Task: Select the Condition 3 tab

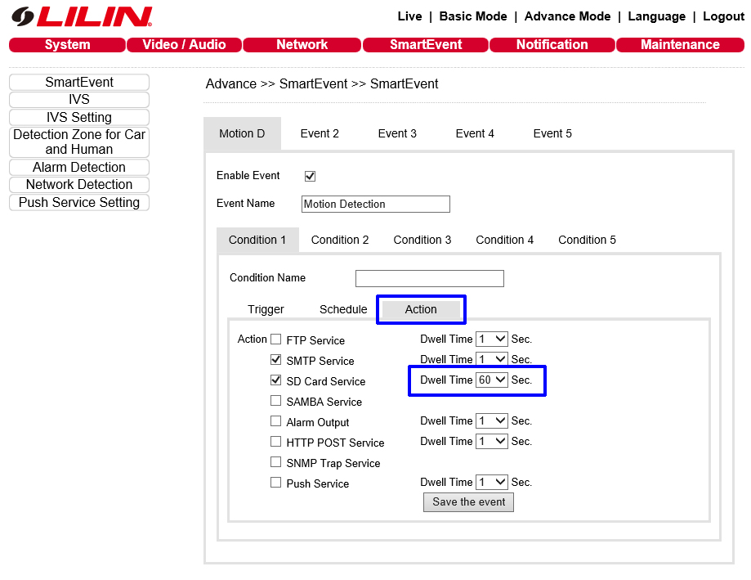Action: tap(422, 240)
